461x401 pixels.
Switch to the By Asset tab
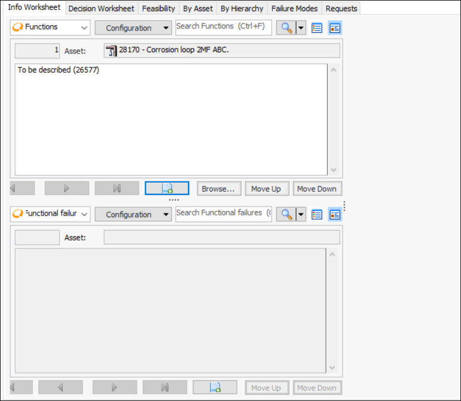tap(198, 8)
